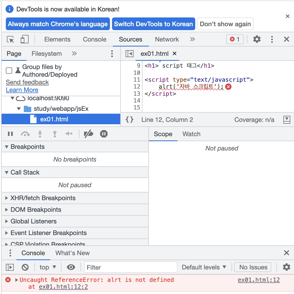Select the ex01.html file in the tree
Viewport: 294px width, 294px height.
tap(61, 119)
